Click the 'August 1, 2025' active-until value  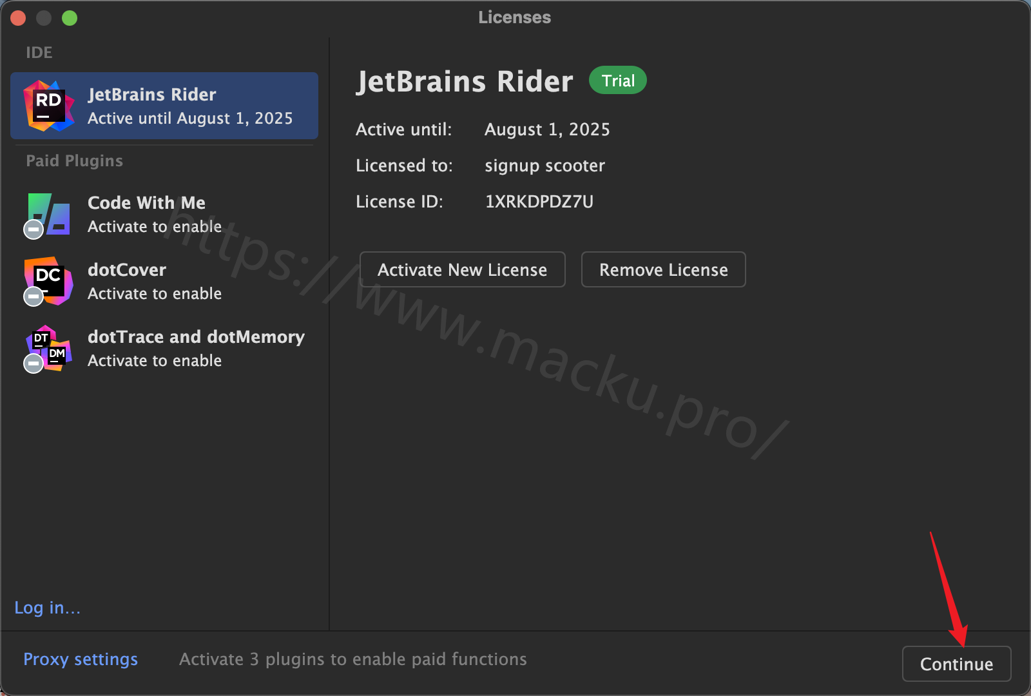[x=547, y=130]
